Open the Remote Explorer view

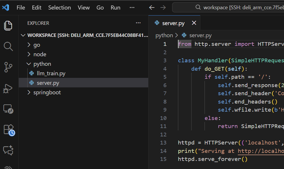[x=8, y=109]
